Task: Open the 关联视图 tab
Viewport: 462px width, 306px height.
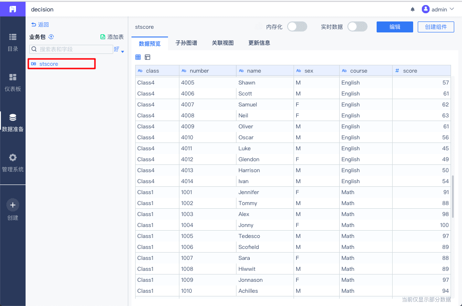Action: coord(223,43)
